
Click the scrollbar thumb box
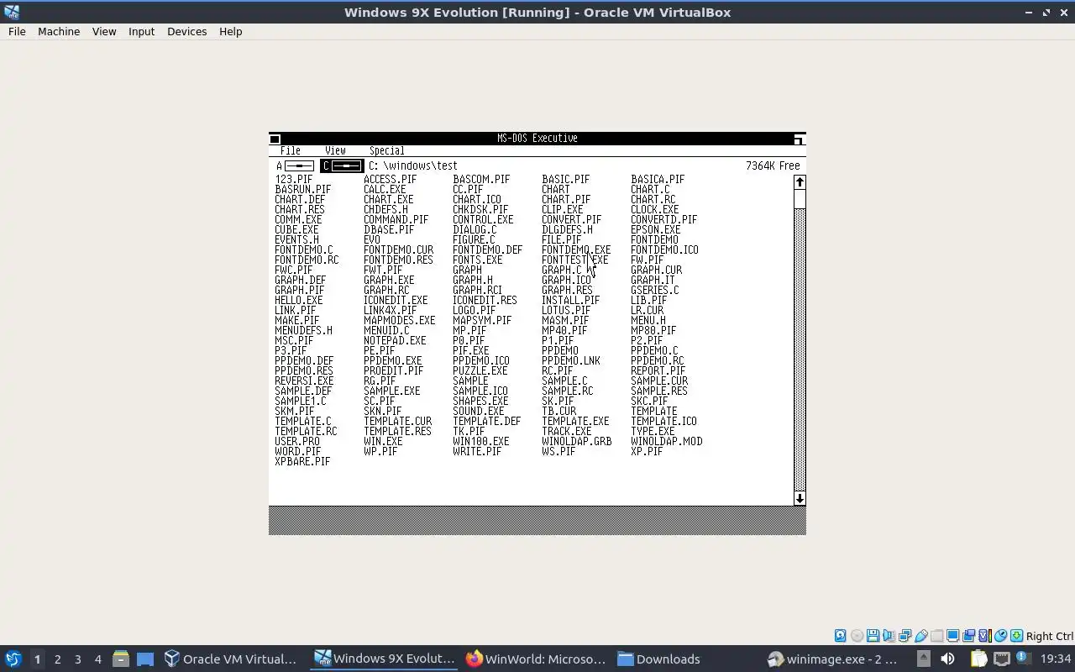click(800, 199)
